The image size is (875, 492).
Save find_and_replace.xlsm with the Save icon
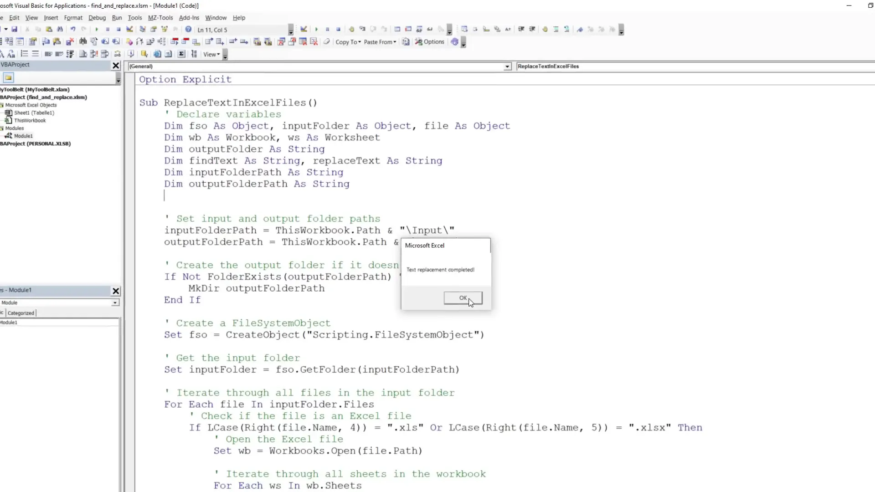pyautogui.click(x=15, y=29)
